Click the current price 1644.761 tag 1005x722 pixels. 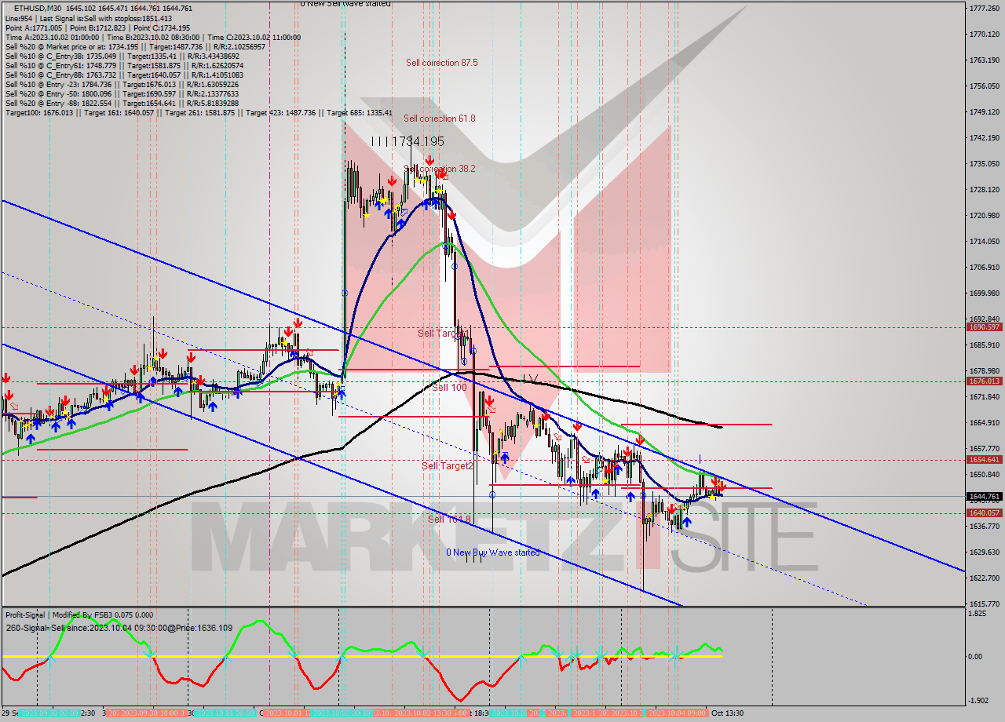[x=985, y=496]
